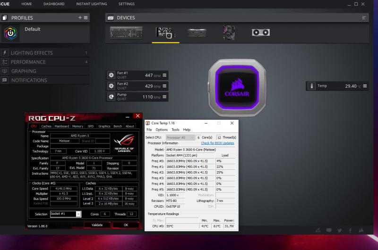The width and height of the screenshot is (378, 250).
Task: Select the motherboard device icon
Action: [230, 33]
